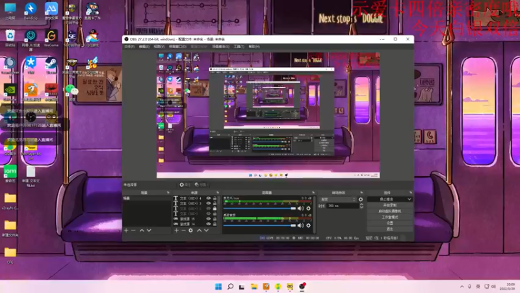The width and height of the screenshot is (520, 293).
Task: Open transition properties gear beside 渐变
Action: coord(361,199)
